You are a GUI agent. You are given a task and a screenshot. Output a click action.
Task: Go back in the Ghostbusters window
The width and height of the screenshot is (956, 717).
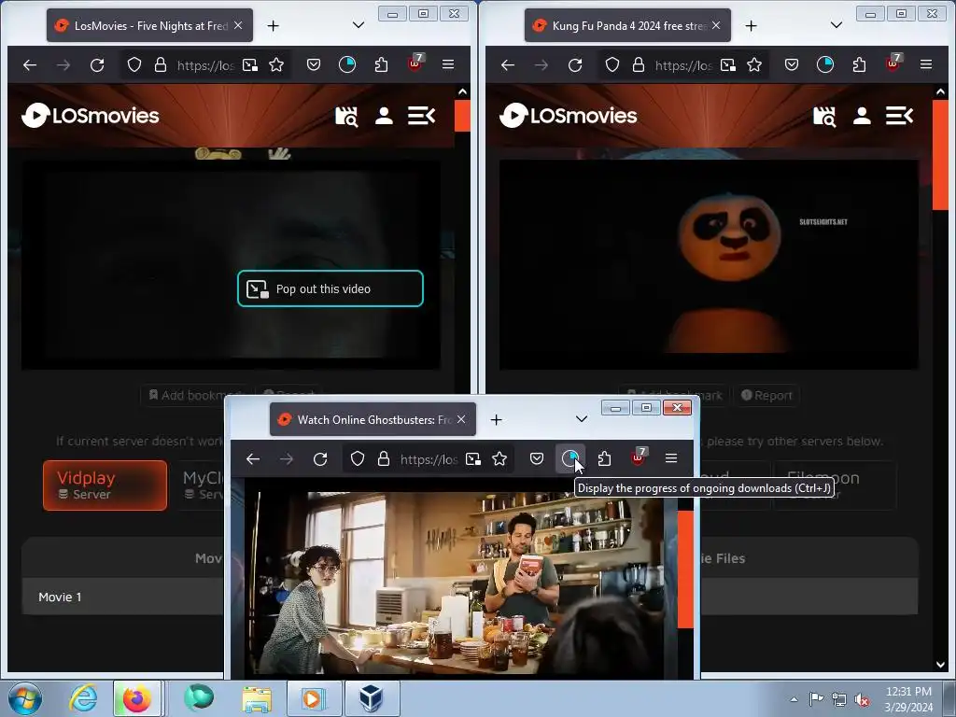[253, 458]
